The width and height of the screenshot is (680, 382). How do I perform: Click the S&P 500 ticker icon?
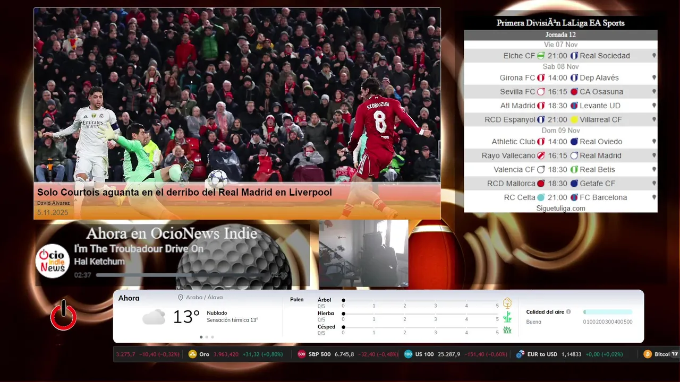coord(302,354)
